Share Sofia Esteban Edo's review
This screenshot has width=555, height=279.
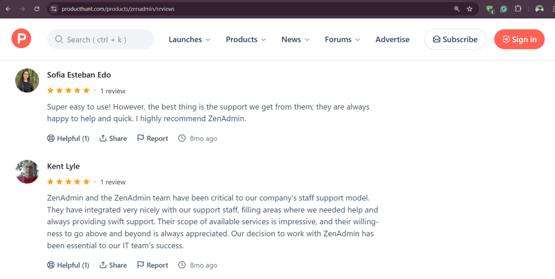(113, 139)
